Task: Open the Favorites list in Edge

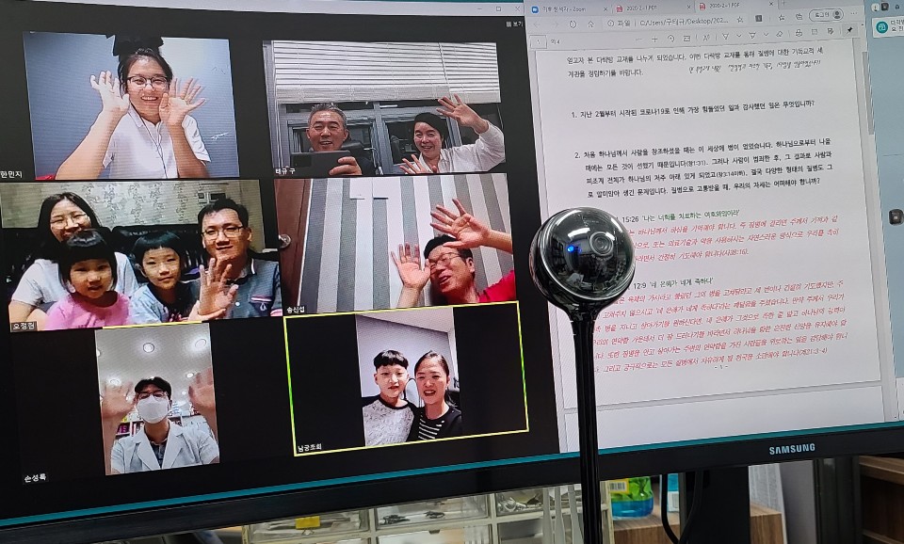Action: pyautogui.click(x=783, y=17)
